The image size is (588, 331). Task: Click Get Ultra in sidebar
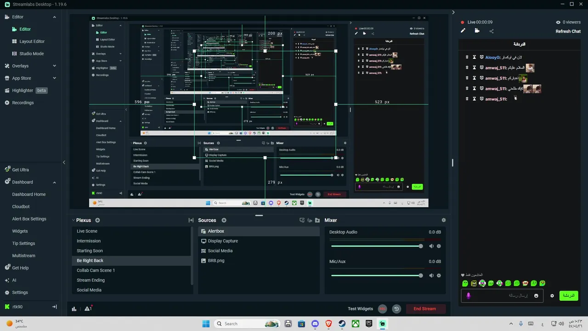click(x=20, y=170)
